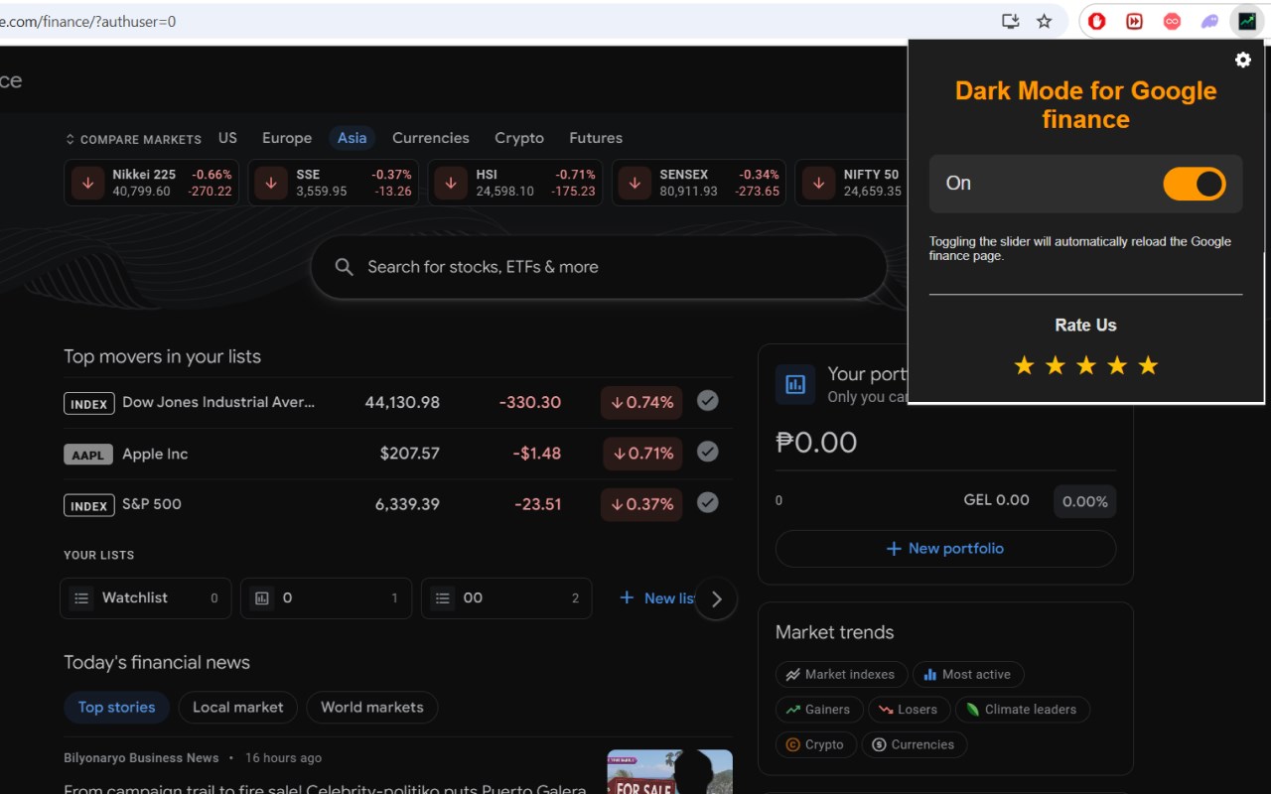This screenshot has width=1271, height=794.
Task: Open the Futures markets tab
Action: click(x=596, y=138)
